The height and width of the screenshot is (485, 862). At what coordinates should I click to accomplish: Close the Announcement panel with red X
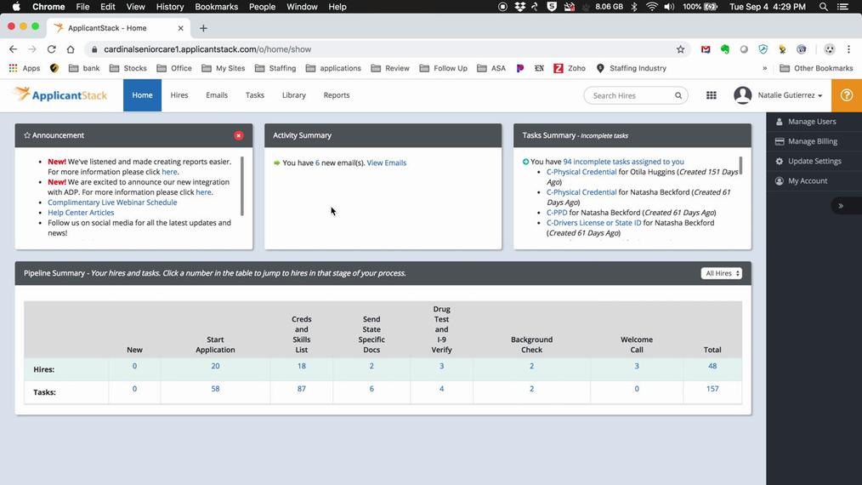tap(239, 135)
